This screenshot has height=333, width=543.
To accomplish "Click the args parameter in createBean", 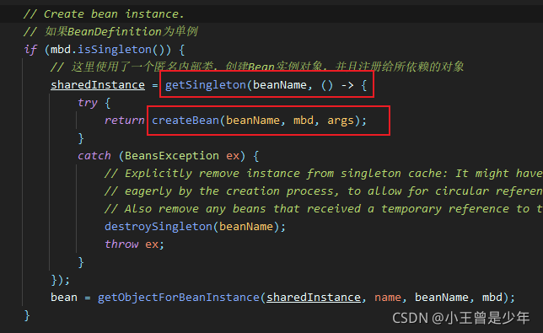I will click(341, 120).
